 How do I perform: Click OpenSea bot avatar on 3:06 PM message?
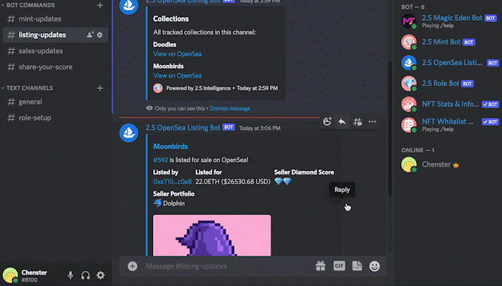[129, 133]
